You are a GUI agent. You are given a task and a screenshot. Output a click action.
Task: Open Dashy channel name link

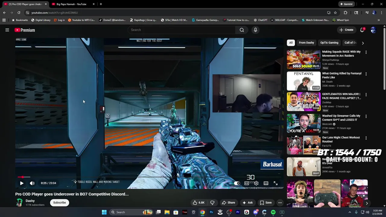point(30,201)
